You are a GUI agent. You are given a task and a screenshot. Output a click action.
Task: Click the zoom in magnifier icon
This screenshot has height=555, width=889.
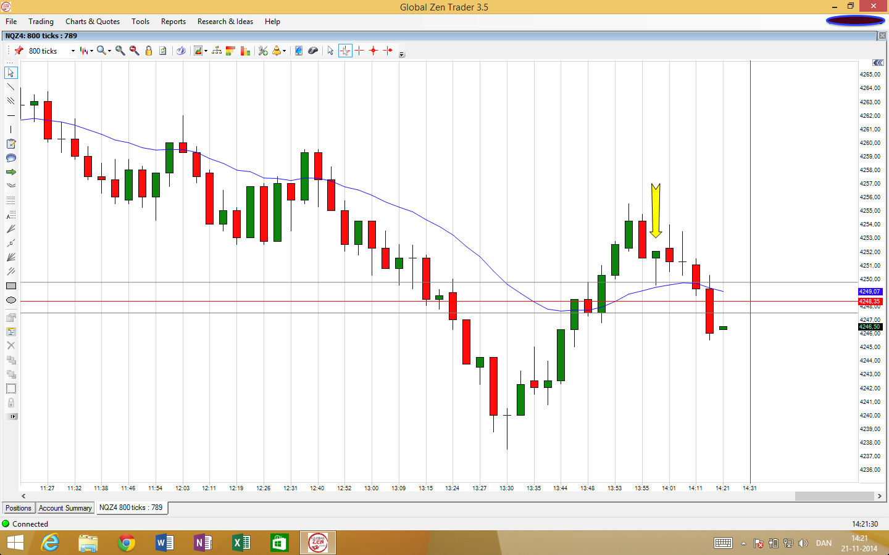[x=120, y=51]
